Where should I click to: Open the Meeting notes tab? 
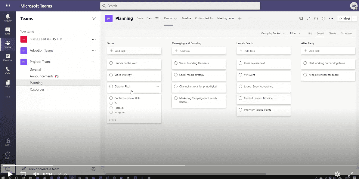[226, 18]
